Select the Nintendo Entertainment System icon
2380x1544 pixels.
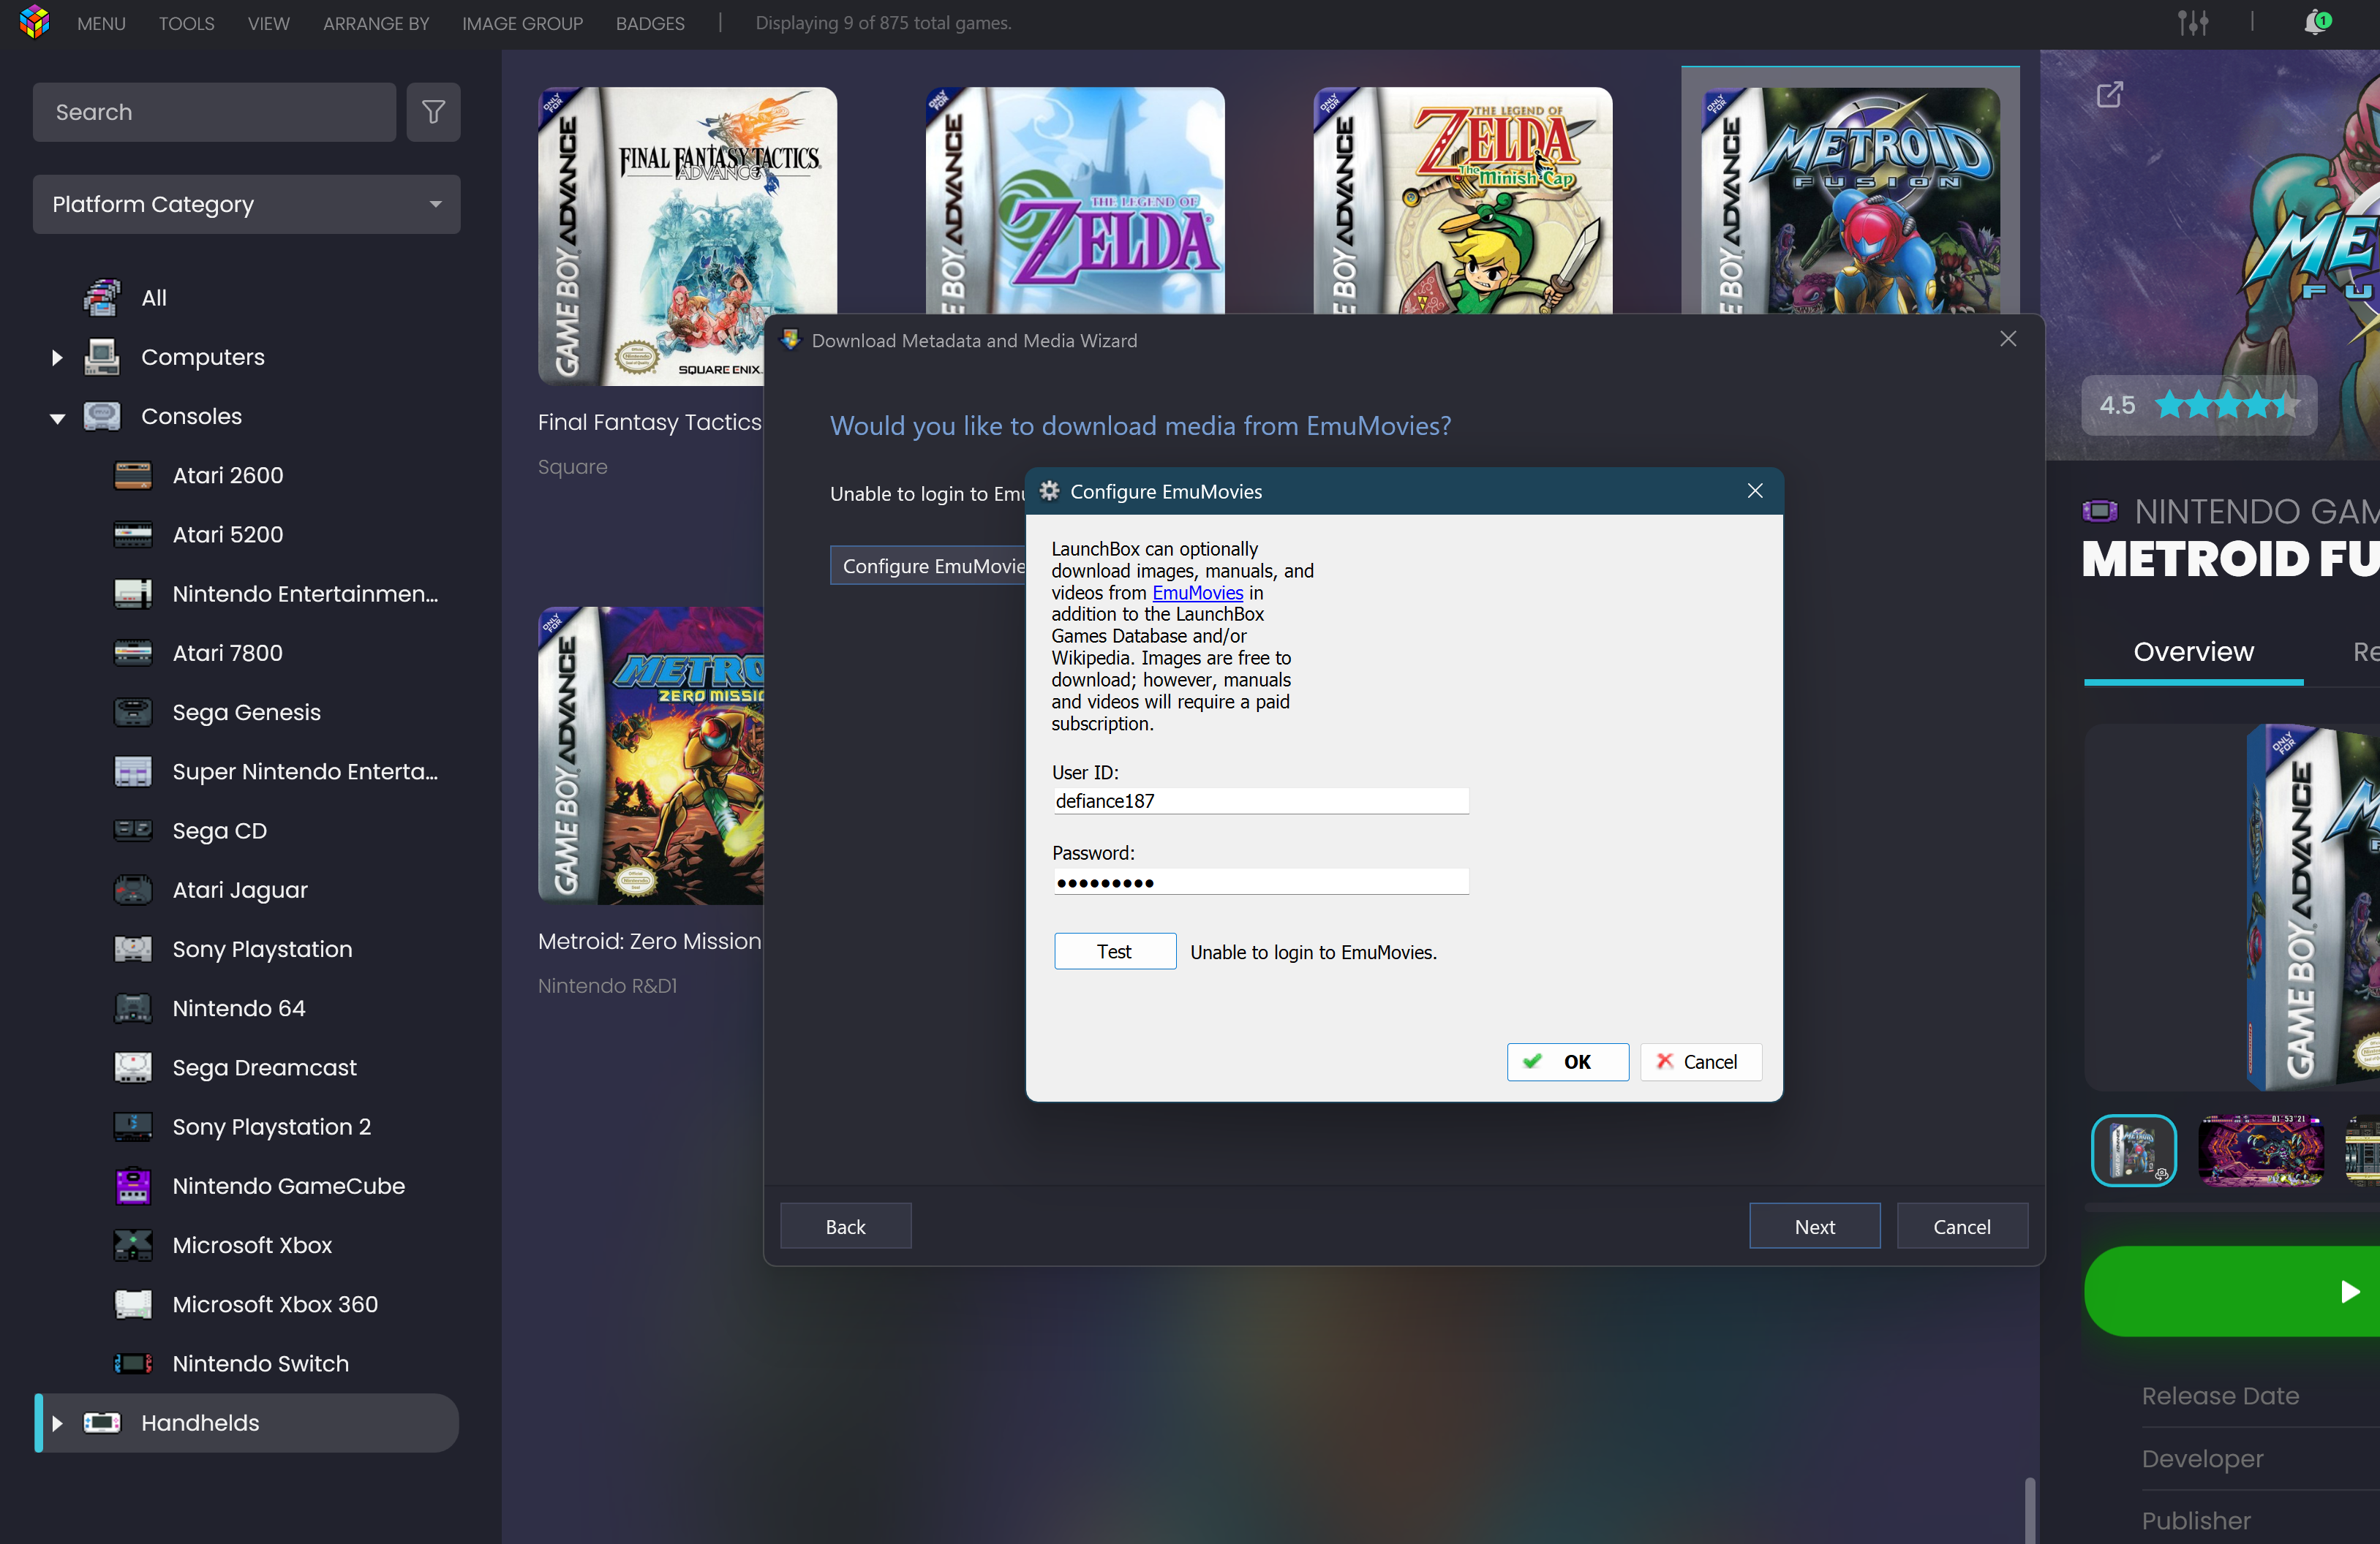[x=132, y=594]
